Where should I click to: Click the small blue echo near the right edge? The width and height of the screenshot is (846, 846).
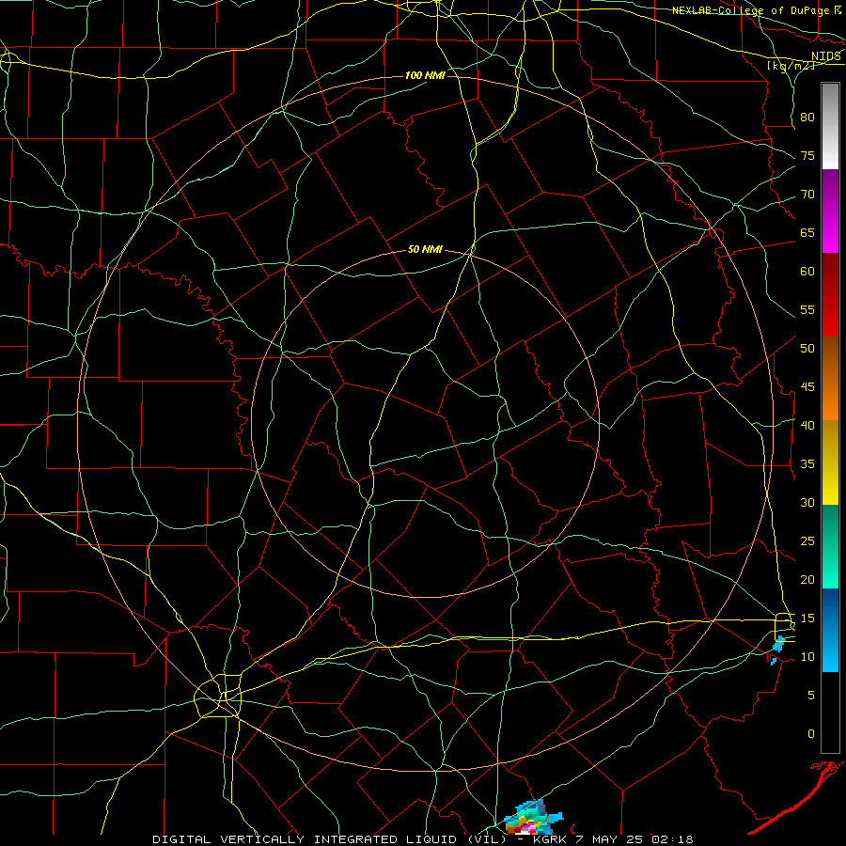click(778, 645)
